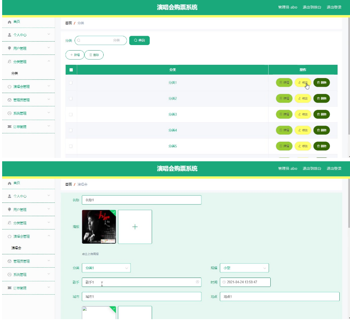Expand 个人中心 with its chevron on the 分类 page
The image size is (350, 320).
[49, 34]
